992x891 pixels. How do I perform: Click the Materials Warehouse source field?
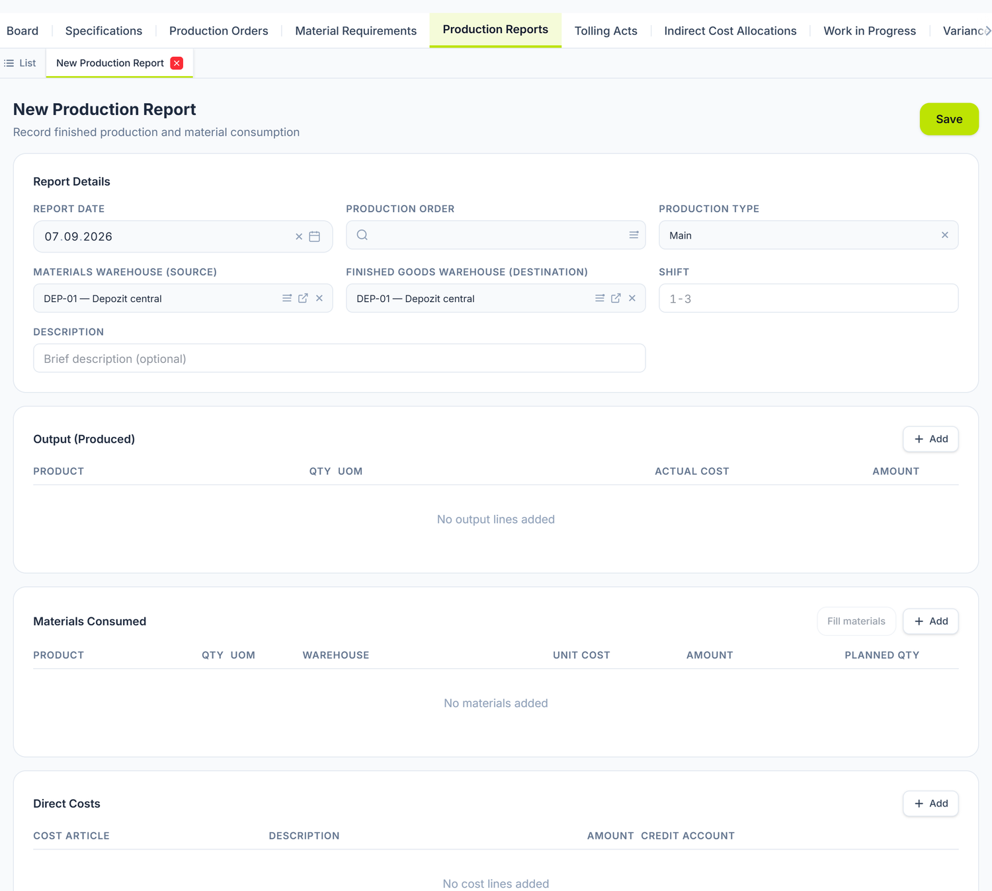(183, 298)
